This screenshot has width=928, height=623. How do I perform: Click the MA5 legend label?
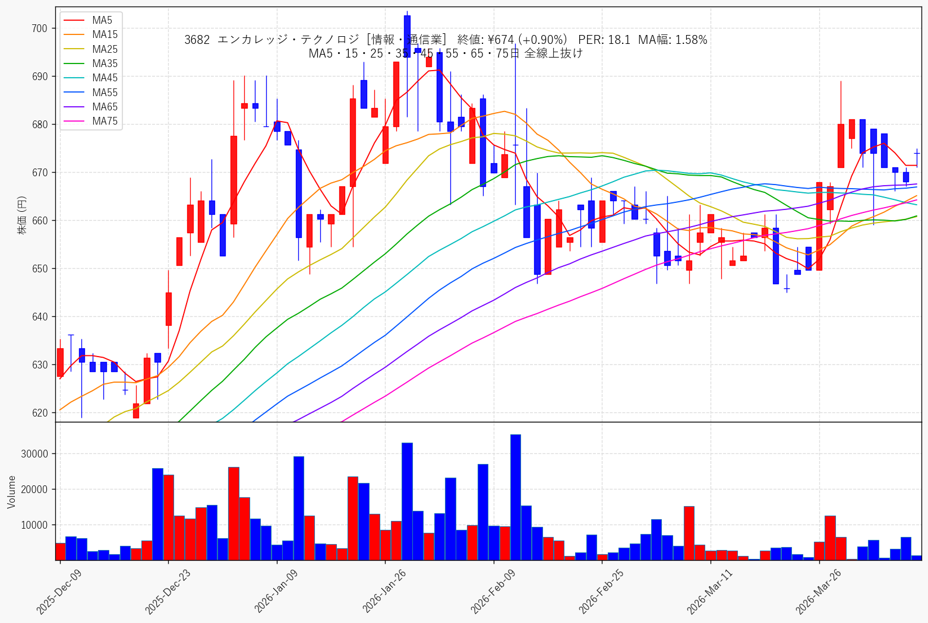click(x=102, y=20)
